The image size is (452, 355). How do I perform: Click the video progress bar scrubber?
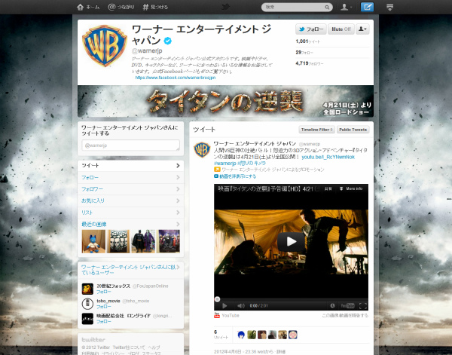(x=218, y=299)
